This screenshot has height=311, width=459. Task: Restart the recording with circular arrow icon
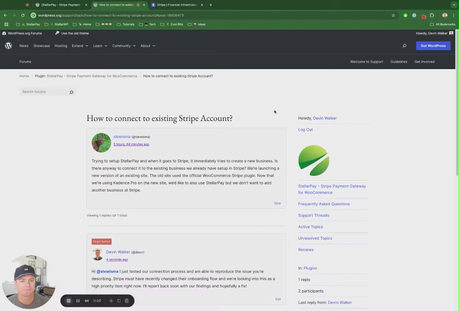(119, 301)
